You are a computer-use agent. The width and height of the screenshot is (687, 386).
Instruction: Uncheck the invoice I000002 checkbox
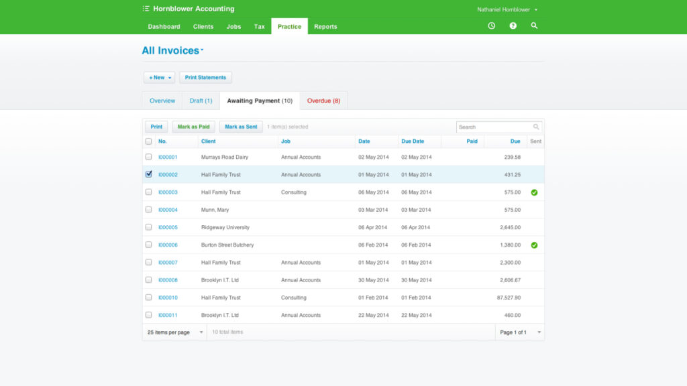(148, 174)
